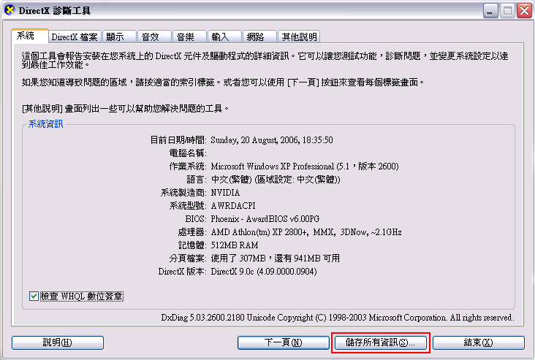Open the 輸入 tab
The image size is (535, 360).
(x=224, y=37)
